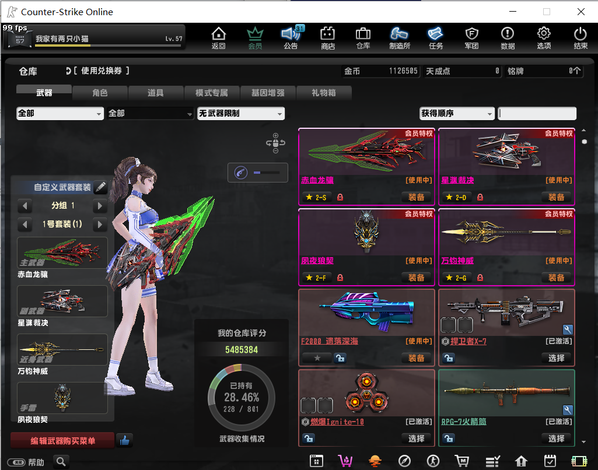Expand the 获得顺序 sort order dropdown
The image size is (598, 470).
click(x=457, y=114)
